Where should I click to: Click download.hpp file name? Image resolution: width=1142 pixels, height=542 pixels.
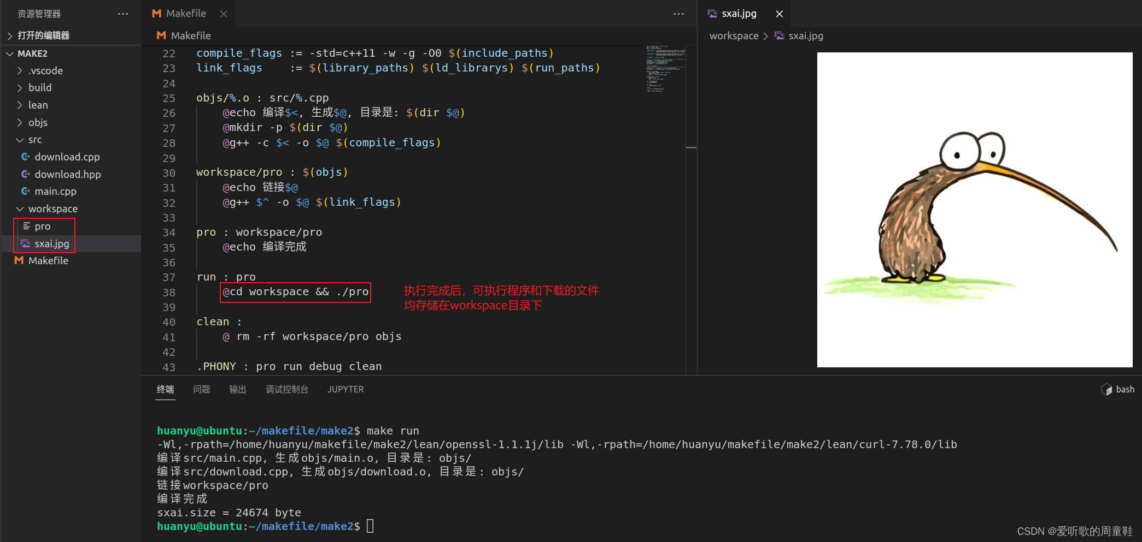pos(68,174)
